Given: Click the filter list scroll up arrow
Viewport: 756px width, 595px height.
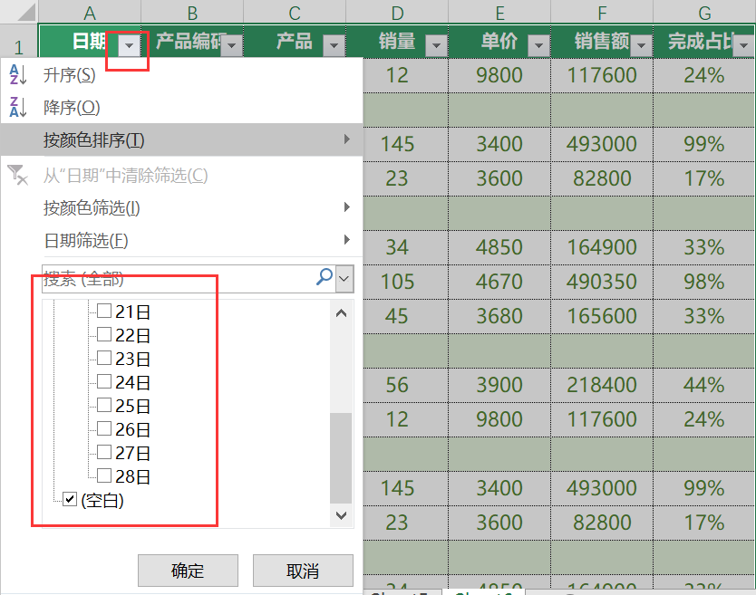Looking at the screenshot, I should coord(341,313).
